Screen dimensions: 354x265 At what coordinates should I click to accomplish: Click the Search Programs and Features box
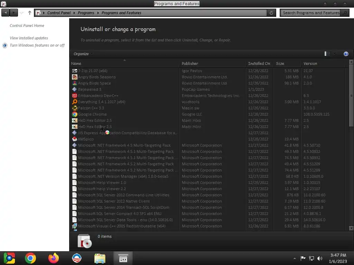click(311, 13)
